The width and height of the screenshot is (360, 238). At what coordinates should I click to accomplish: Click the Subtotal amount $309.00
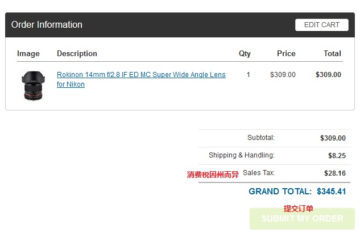(333, 138)
